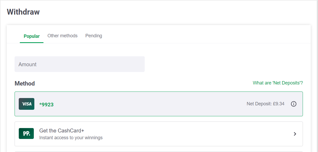Click the Instant access to your winnings text

click(71, 138)
